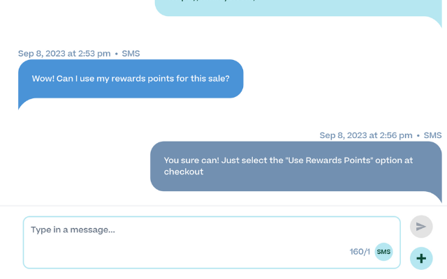Click the tail corner of the outgoing reply bubble

click(x=438, y=198)
